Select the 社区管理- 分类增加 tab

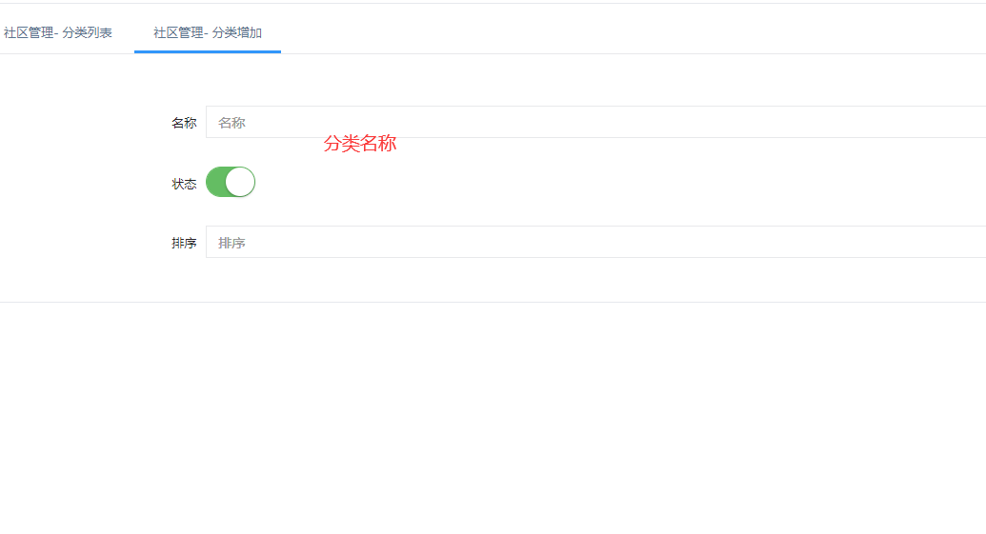coord(208,32)
